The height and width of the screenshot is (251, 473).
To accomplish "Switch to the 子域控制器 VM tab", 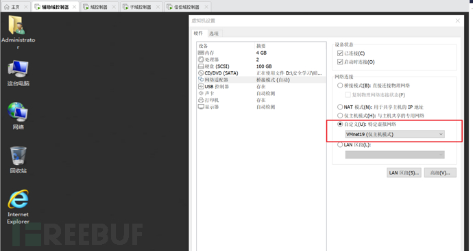I will (141, 7).
